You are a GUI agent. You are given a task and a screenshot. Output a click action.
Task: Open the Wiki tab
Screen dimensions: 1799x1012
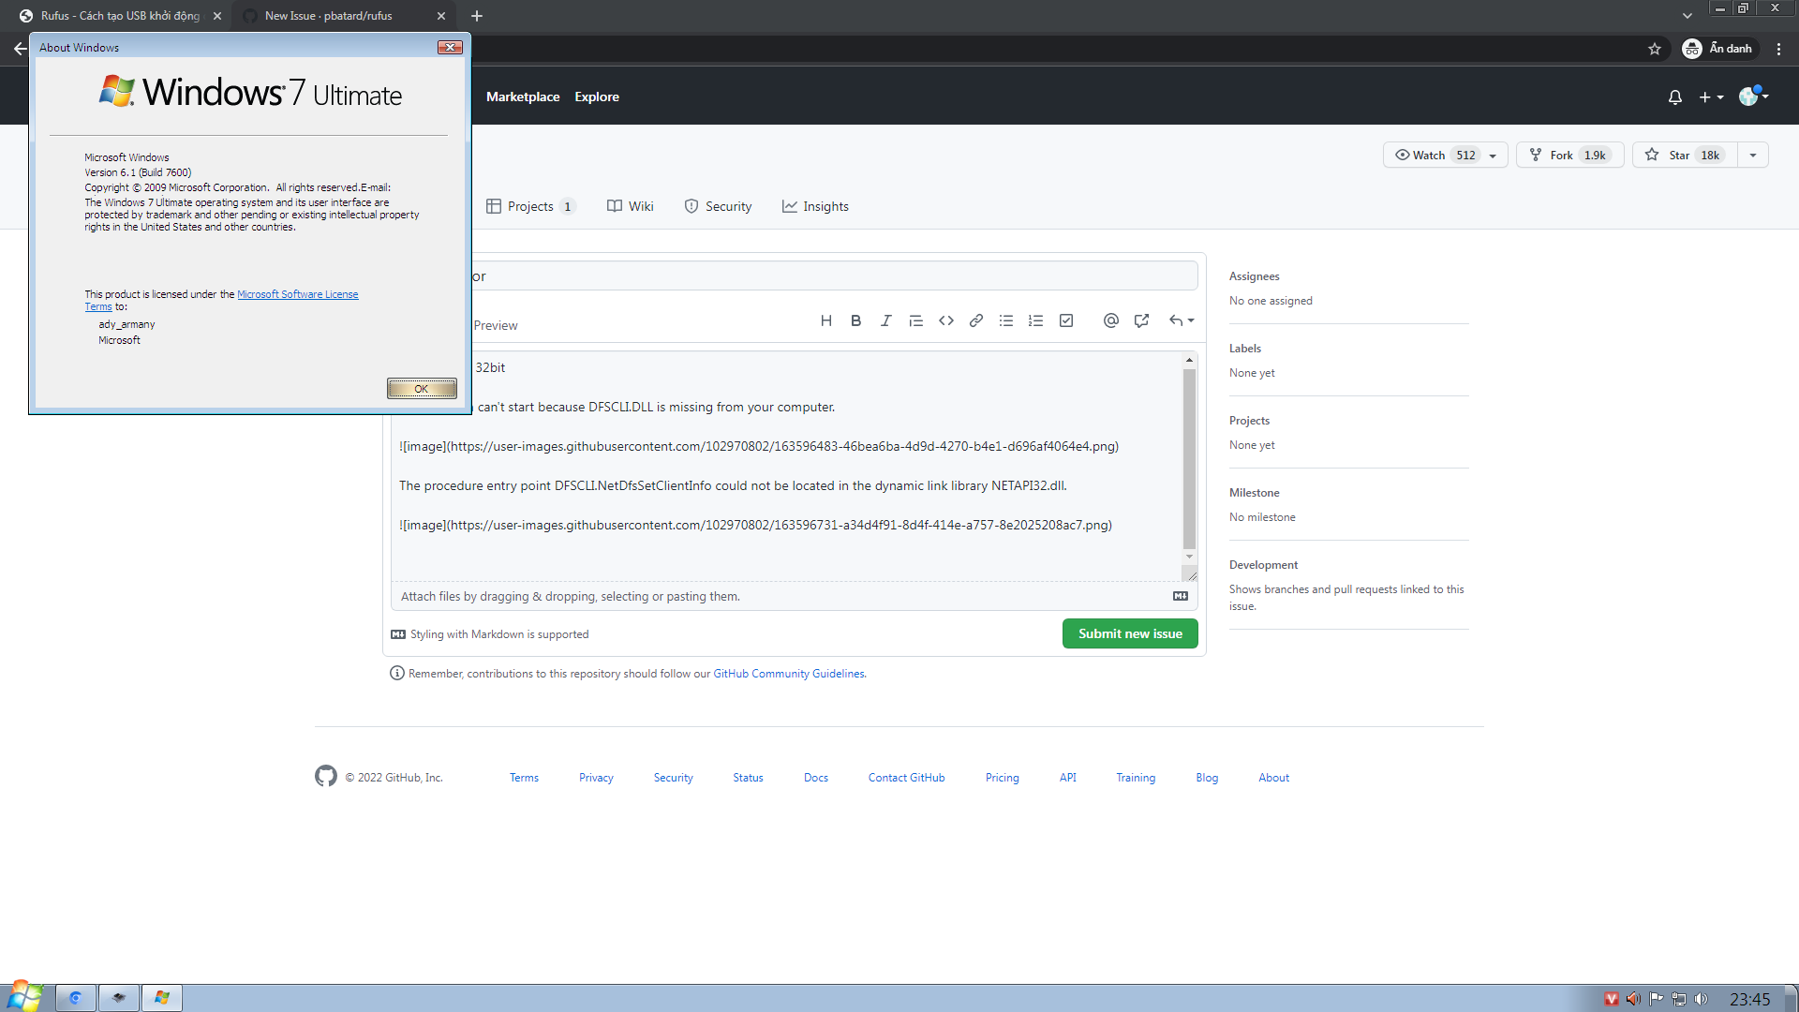(631, 206)
